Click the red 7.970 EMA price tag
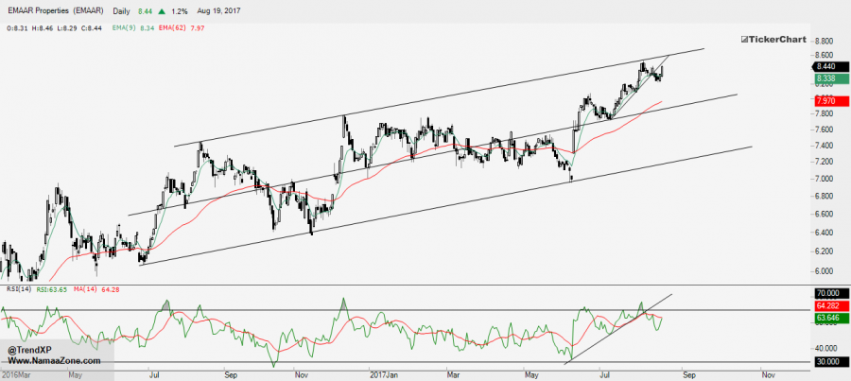This screenshot has height=381, width=851. 830,100
